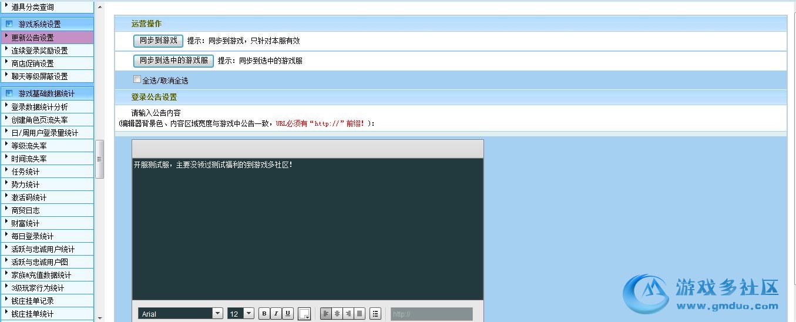Click scroll up arrow of sidebar scrollbar

(99, 6)
